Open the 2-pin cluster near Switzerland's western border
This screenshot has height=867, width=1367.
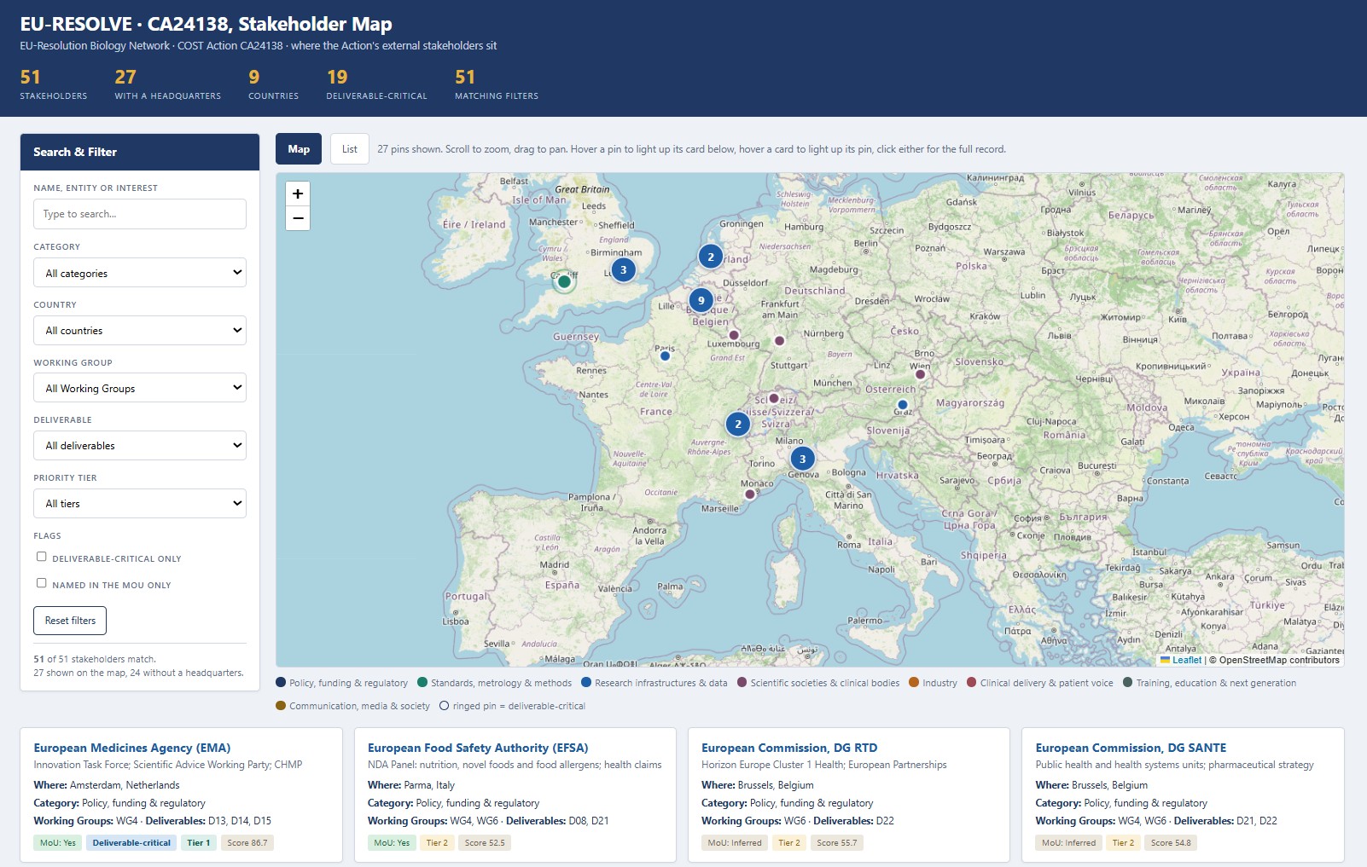click(x=738, y=424)
